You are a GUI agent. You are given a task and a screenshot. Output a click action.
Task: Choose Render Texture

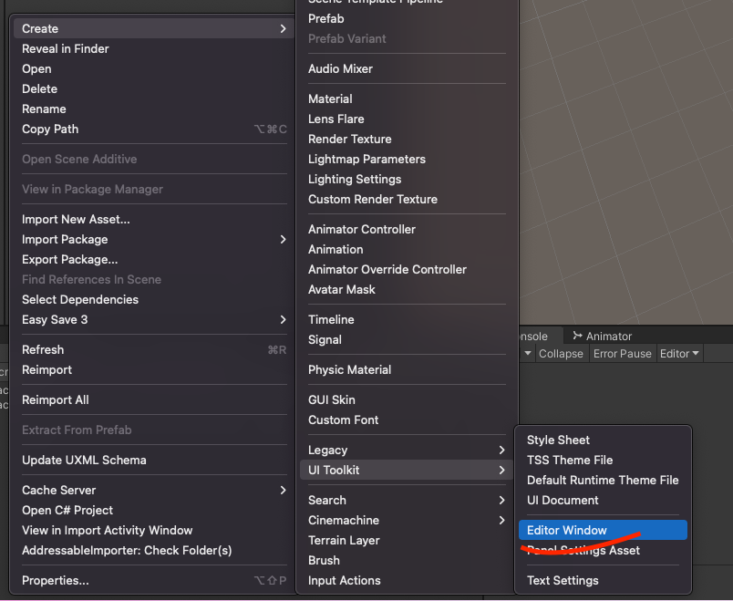click(407, 140)
